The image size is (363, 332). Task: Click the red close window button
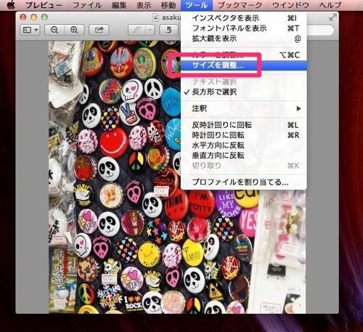[23, 17]
